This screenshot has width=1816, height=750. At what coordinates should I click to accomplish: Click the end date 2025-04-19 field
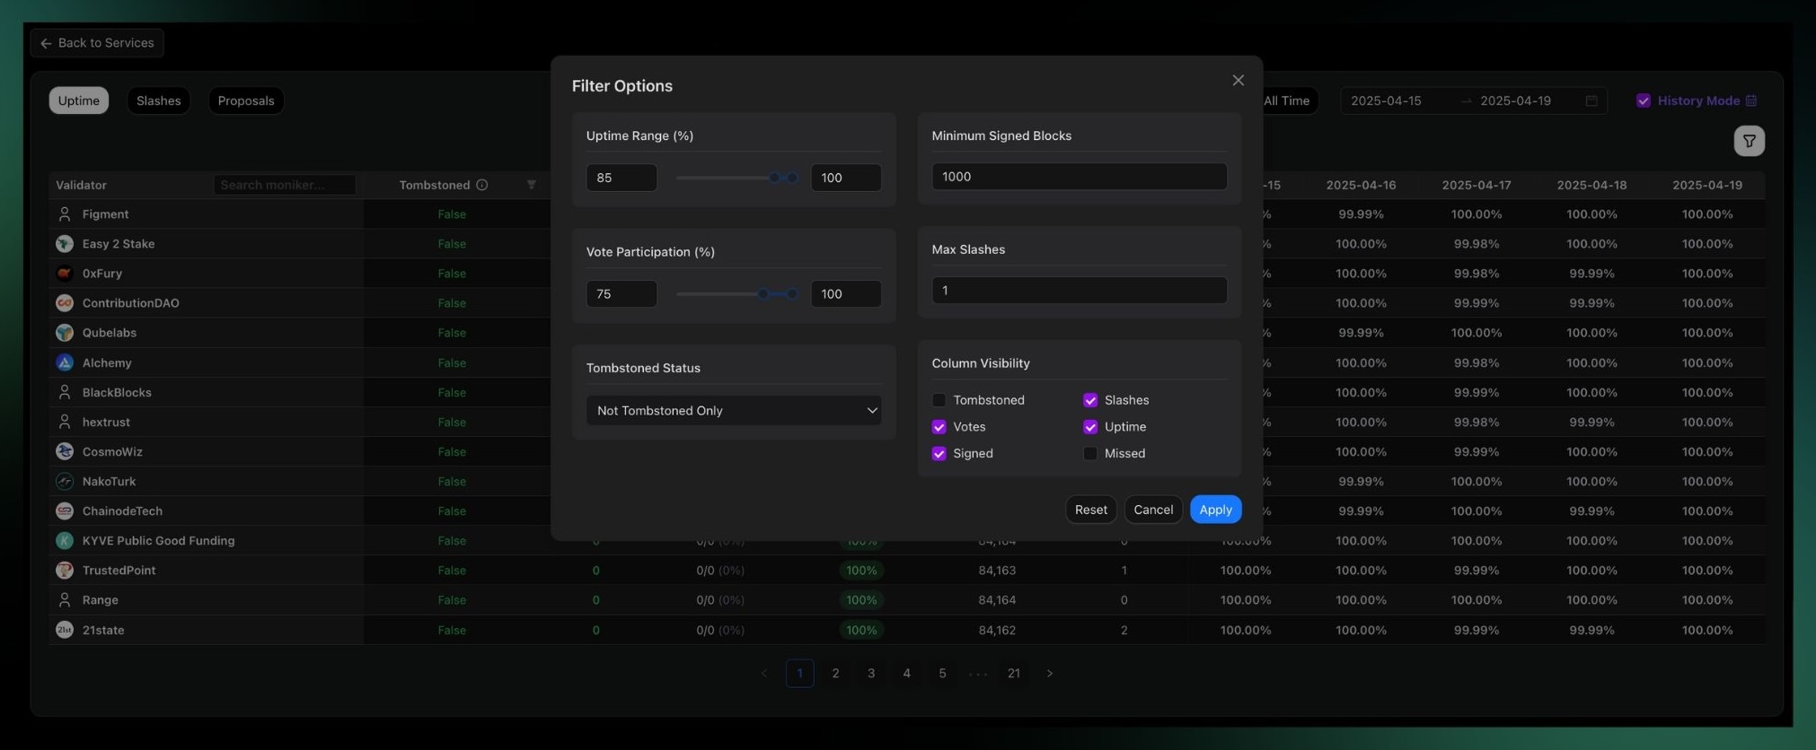1516,100
